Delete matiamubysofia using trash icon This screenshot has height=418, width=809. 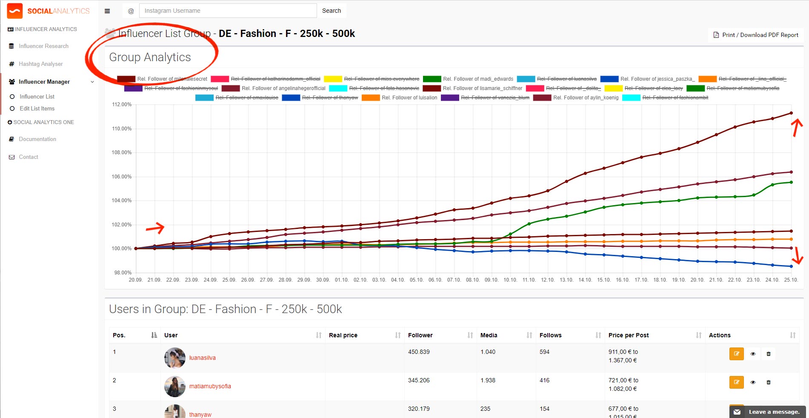click(x=769, y=382)
